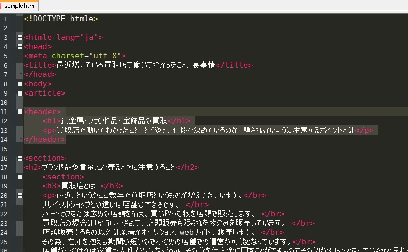Image resolution: width=408 pixels, height=252 pixels.
Task: Click the closing </h1> tag
Action: (x=179, y=121)
